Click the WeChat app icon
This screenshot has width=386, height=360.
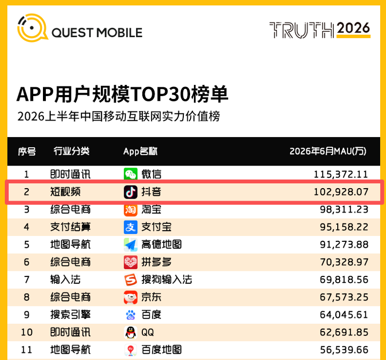130,174
